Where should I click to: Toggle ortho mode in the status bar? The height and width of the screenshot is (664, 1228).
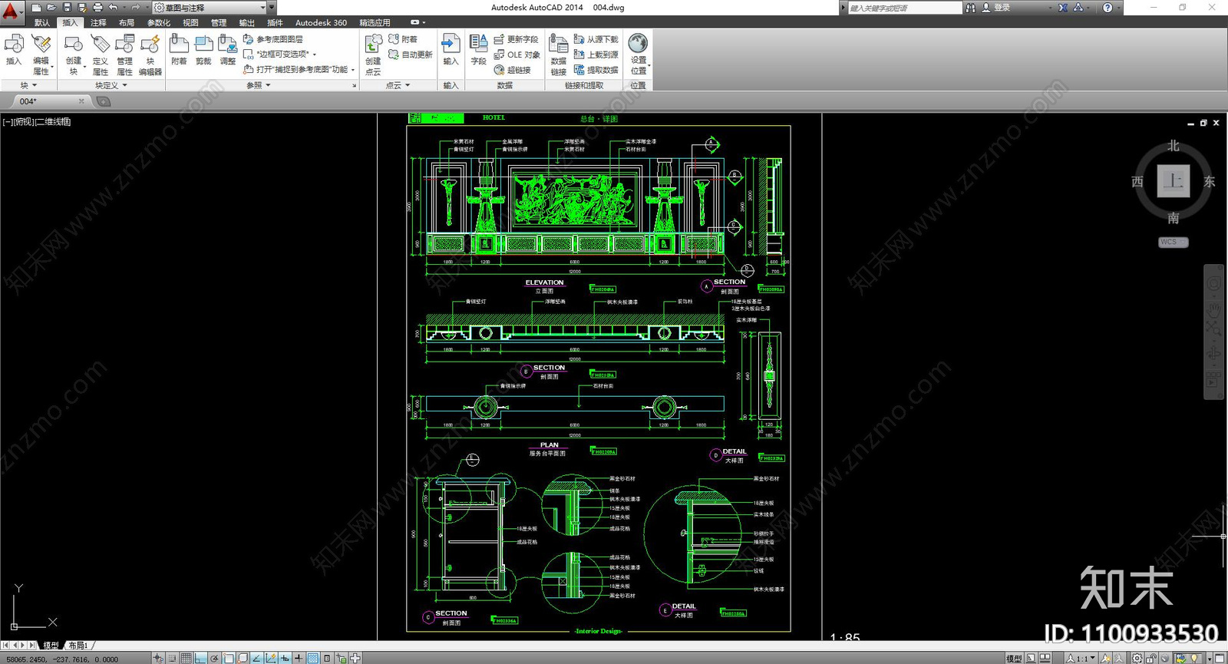pos(200,658)
